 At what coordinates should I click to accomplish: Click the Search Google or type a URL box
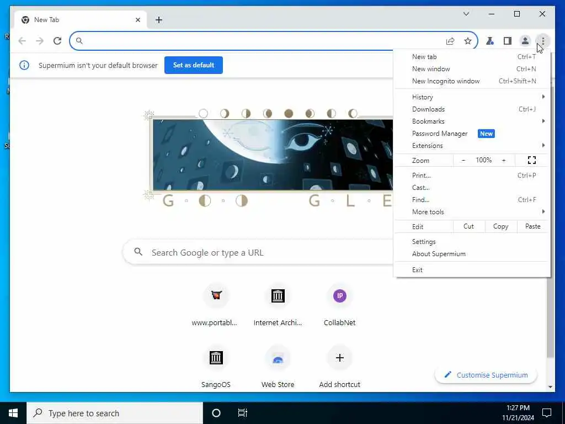tap(258, 252)
